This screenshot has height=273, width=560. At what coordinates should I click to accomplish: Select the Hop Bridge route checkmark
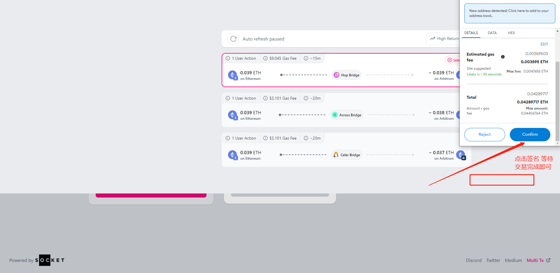[x=450, y=60]
